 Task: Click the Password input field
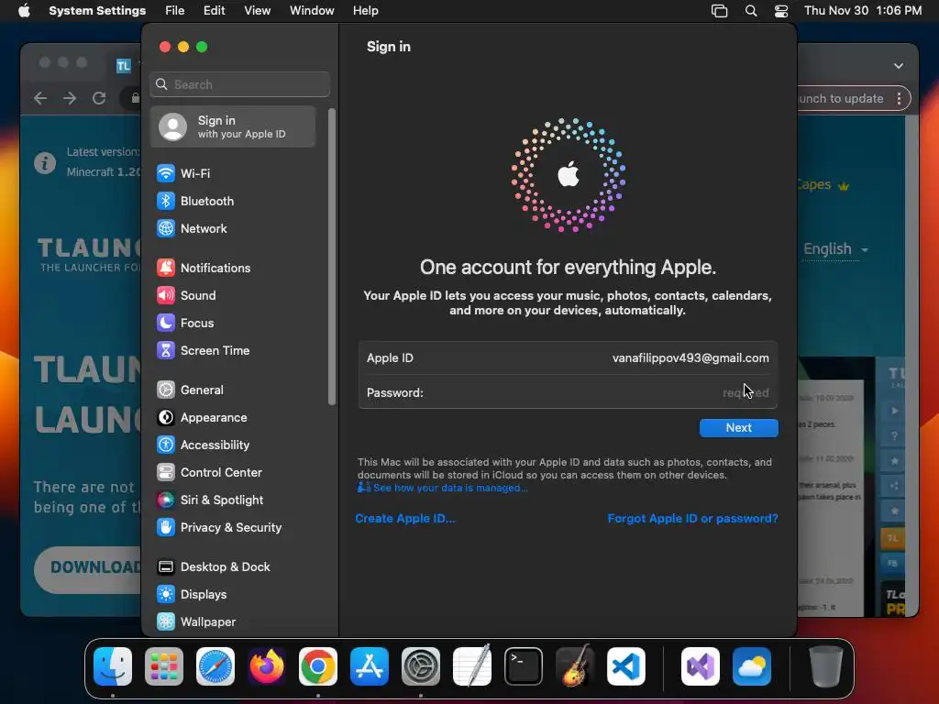coord(568,392)
